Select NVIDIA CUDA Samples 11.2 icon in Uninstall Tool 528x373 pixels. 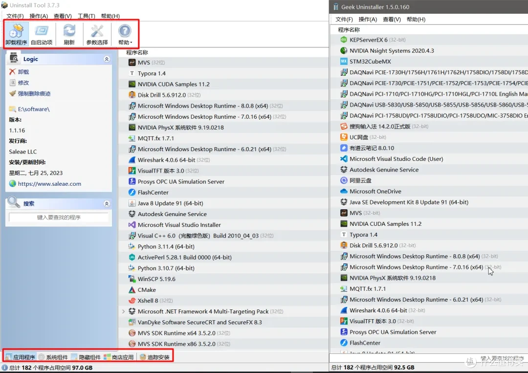[x=132, y=84]
